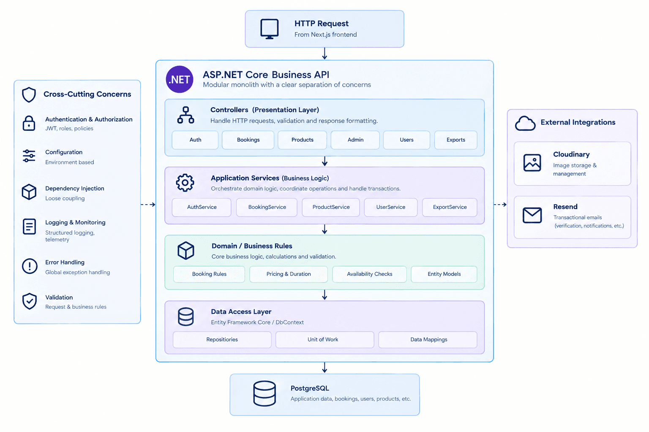Select the Repositiories box
The width and height of the screenshot is (649, 432).
(x=222, y=340)
